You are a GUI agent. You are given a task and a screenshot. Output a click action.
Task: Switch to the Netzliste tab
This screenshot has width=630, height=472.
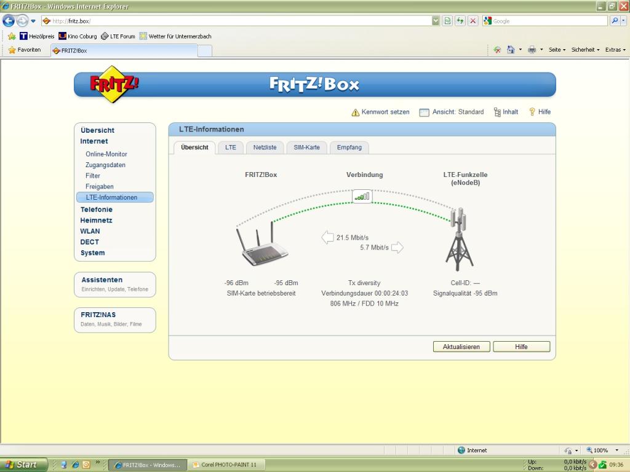pos(265,147)
